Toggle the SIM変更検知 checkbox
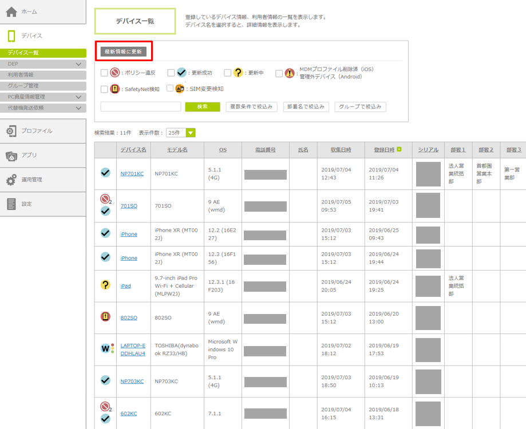 click(170, 89)
